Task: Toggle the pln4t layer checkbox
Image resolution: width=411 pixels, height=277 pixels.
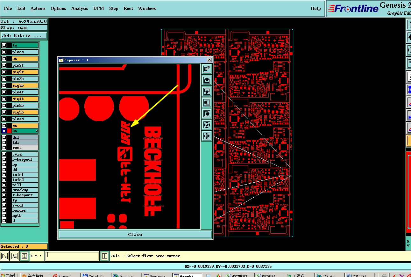Action: point(4,92)
